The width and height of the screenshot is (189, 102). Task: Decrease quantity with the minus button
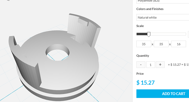(x=141, y=65)
